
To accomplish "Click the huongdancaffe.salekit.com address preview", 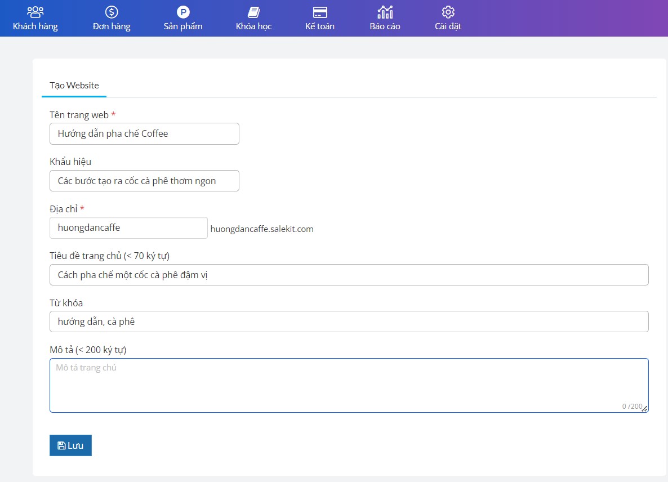I will coord(262,229).
